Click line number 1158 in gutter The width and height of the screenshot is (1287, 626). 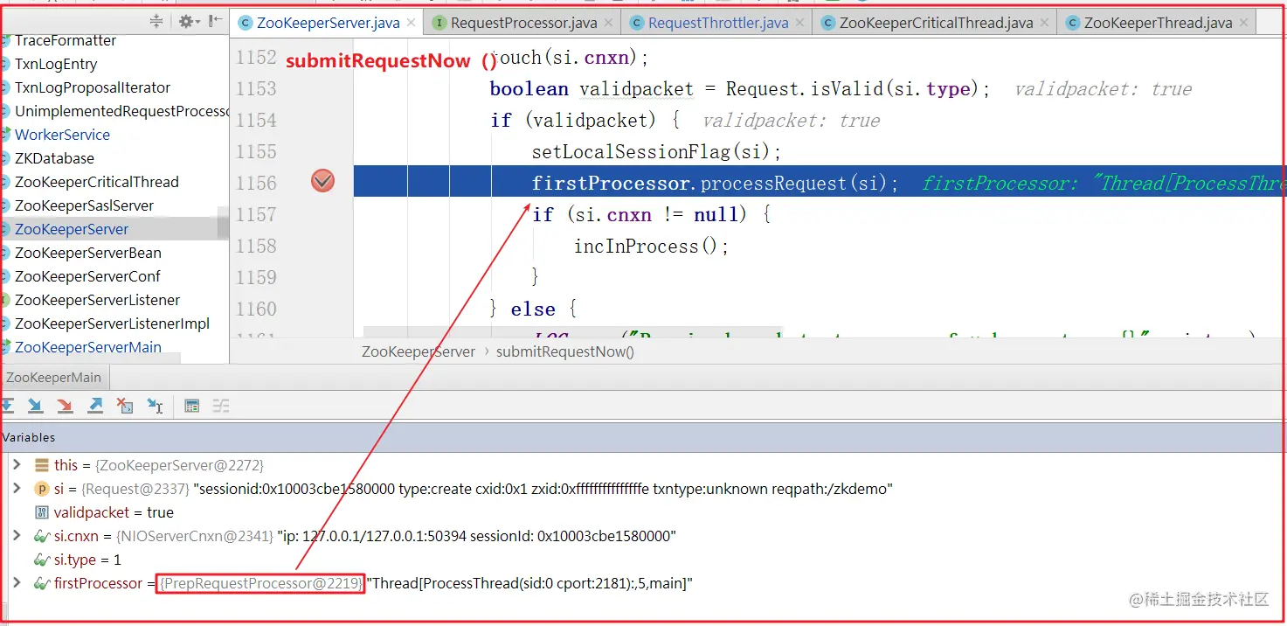[256, 246]
